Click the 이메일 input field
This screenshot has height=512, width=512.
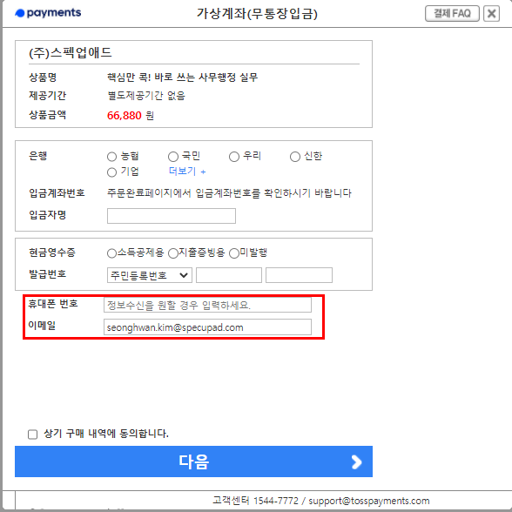(x=207, y=327)
